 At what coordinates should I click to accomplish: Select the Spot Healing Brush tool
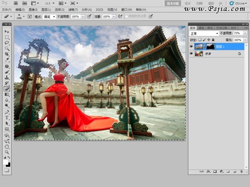click(6, 66)
